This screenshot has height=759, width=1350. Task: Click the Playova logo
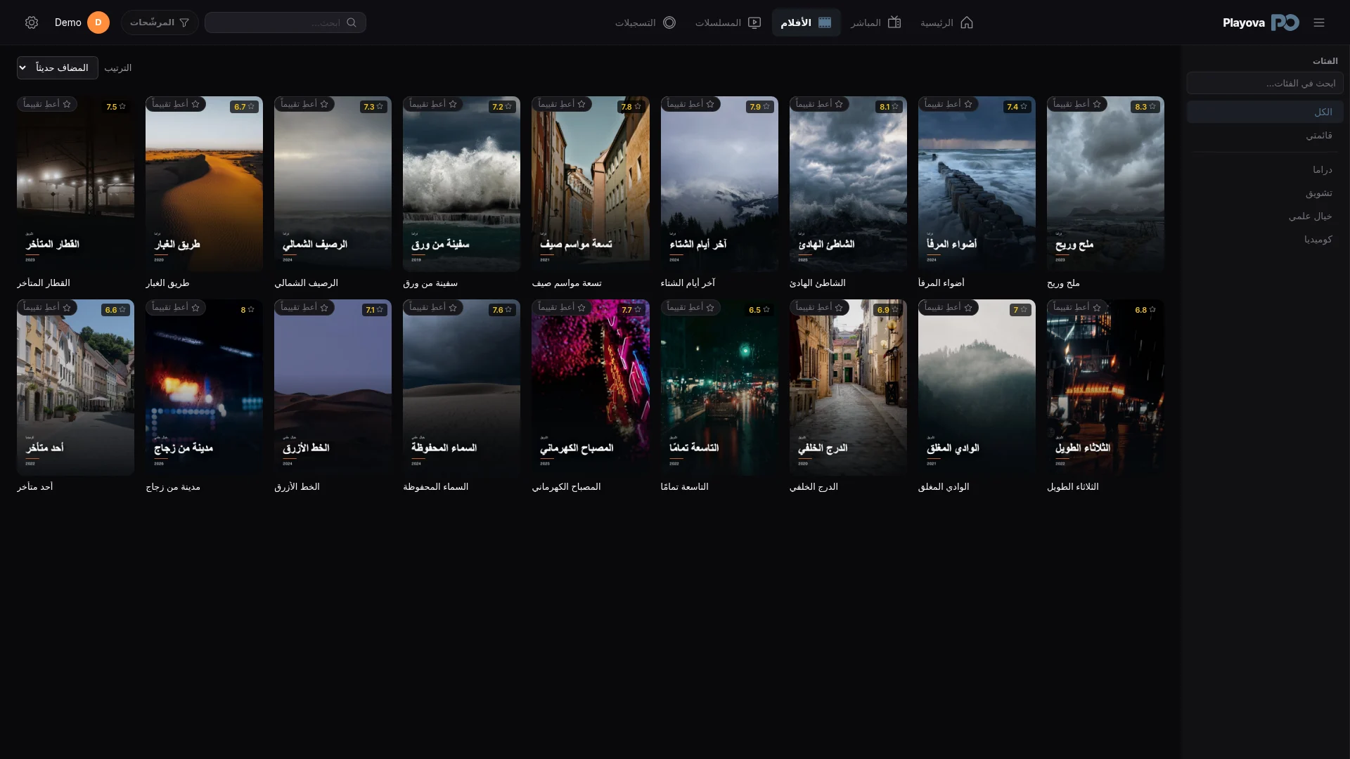tap(1261, 22)
